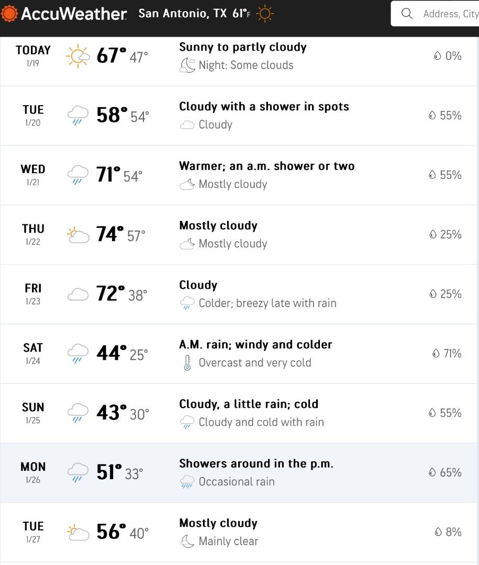This screenshot has width=479, height=565.
Task: Type in the Address, City search field
Action: click(x=450, y=14)
